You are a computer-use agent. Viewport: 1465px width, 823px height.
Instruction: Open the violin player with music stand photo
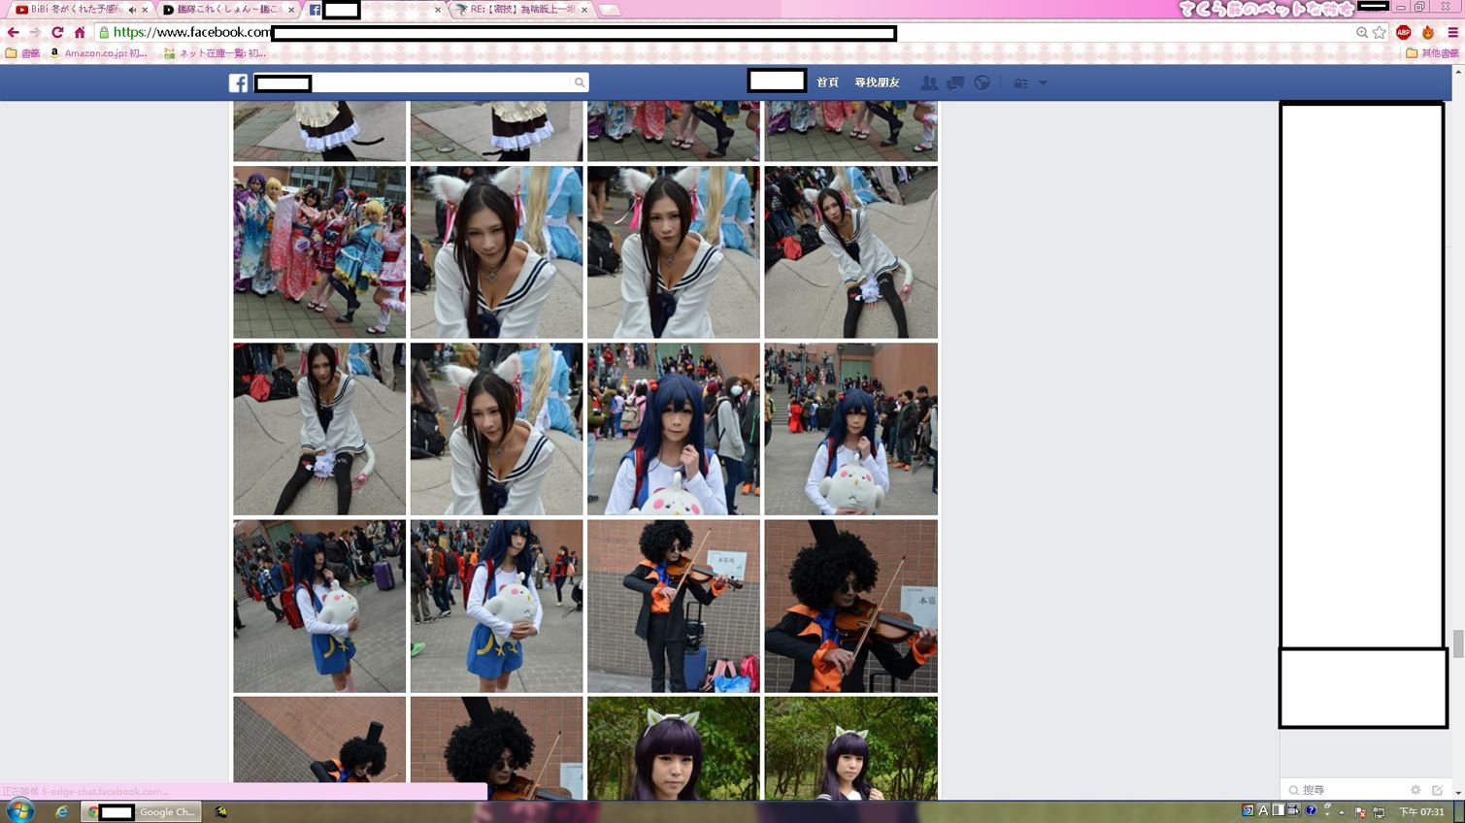(673, 606)
